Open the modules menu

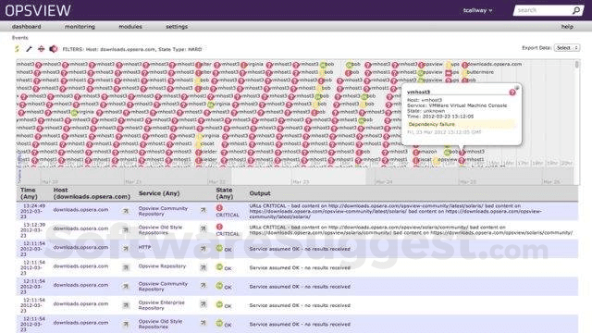130,27
